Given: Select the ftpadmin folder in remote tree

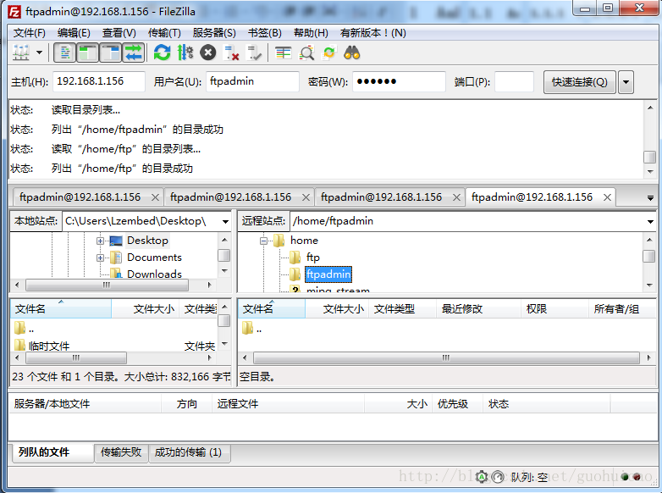Looking at the screenshot, I should (x=328, y=274).
